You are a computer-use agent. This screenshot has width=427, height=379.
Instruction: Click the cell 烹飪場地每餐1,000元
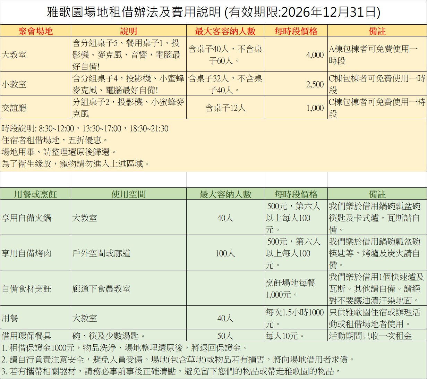click(x=296, y=288)
